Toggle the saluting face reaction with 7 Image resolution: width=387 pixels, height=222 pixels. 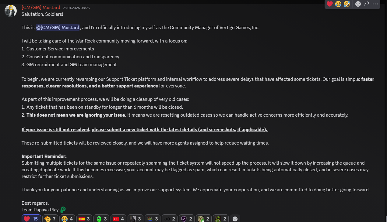(50, 219)
